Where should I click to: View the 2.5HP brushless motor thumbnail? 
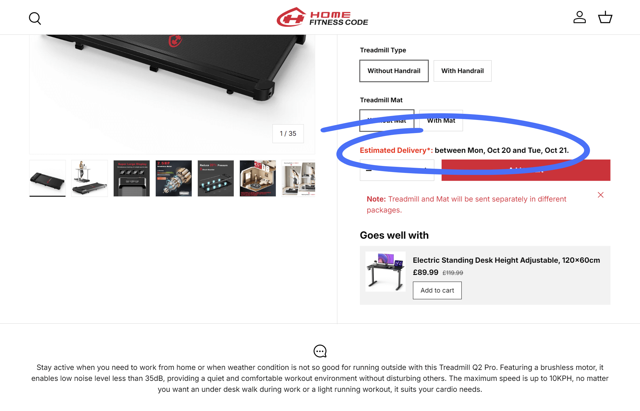tap(174, 178)
